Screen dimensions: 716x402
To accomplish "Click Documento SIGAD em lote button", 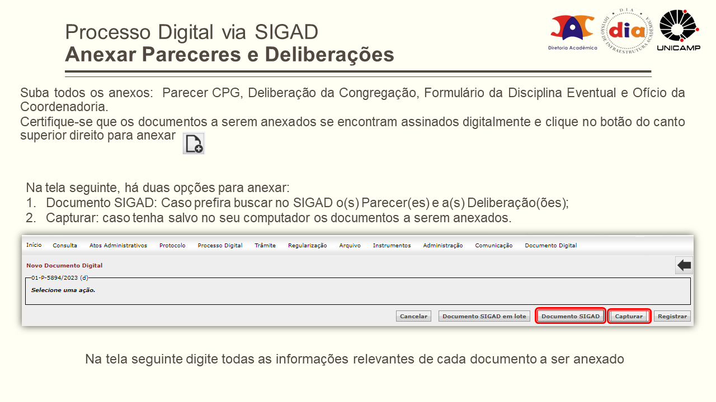I will (484, 316).
